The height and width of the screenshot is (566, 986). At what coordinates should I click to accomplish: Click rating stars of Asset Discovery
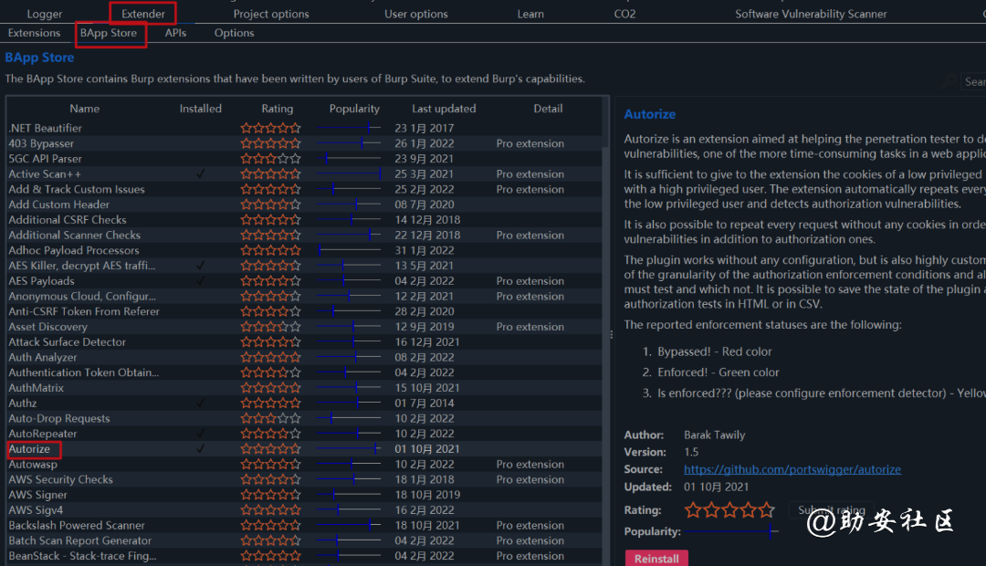[x=270, y=327]
